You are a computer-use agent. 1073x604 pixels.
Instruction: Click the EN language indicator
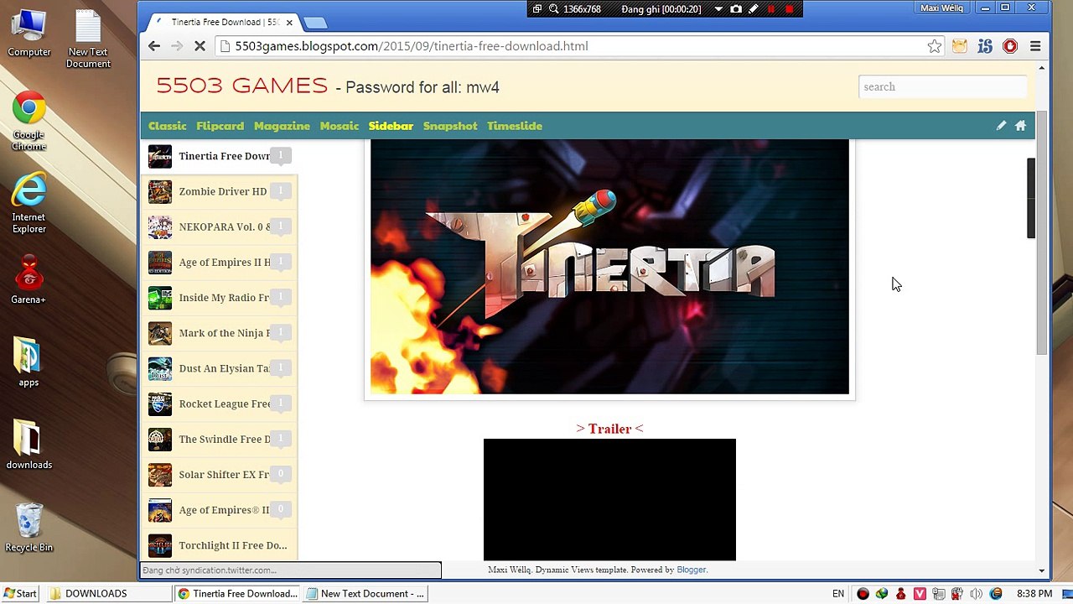[x=838, y=594]
